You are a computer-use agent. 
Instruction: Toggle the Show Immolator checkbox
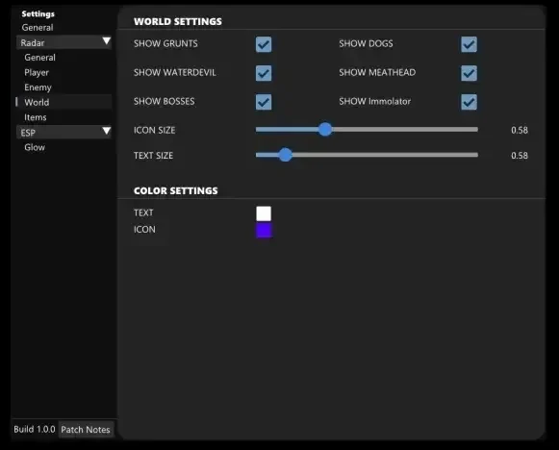pyautogui.click(x=469, y=102)
